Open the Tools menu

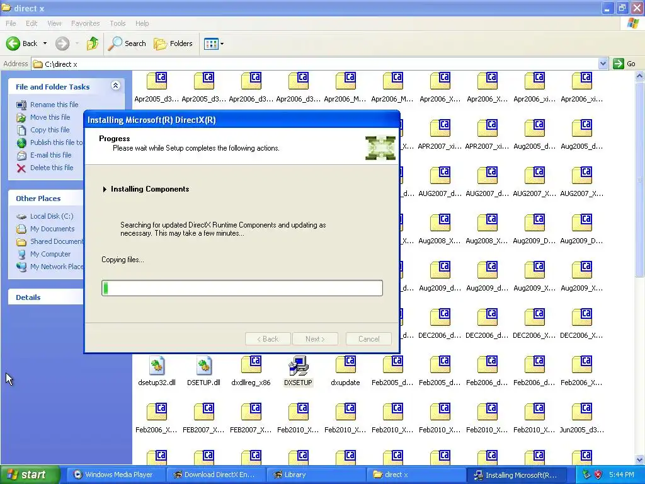coord(117,23)
